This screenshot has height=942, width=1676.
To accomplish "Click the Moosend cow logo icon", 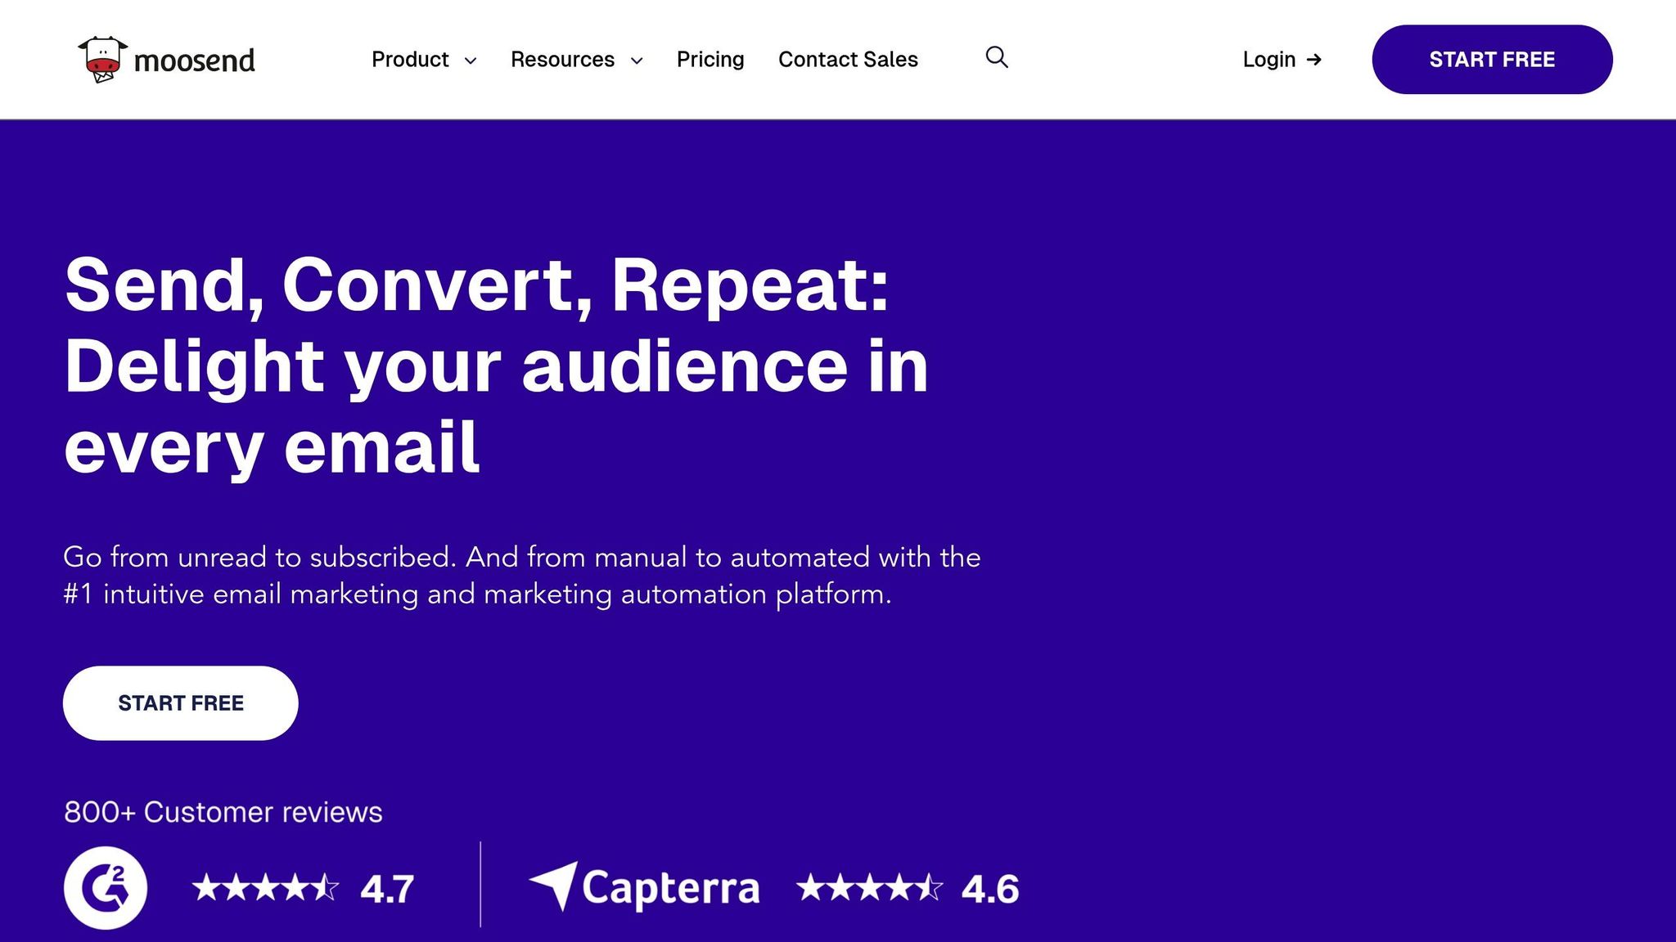I will 103,59.
